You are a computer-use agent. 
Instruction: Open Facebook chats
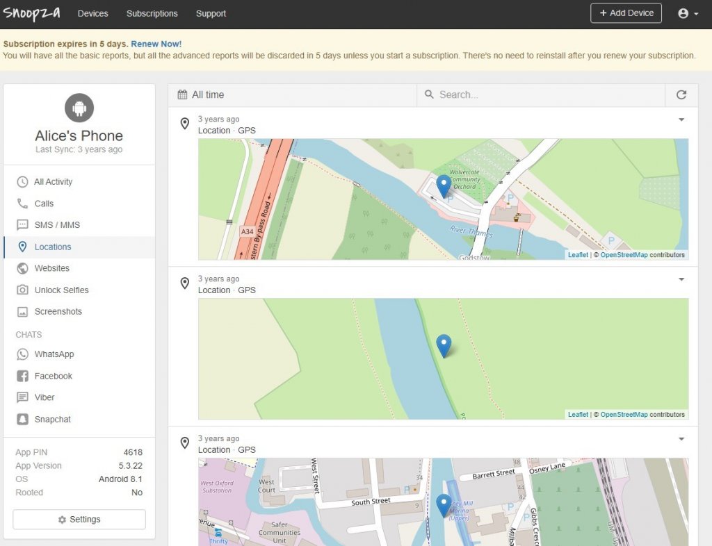pyautogui.click(x=79, y=376)
